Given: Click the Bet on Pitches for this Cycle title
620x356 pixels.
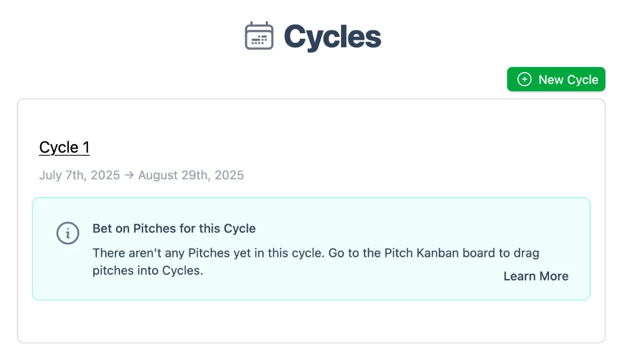Looking at the screenshot, I should point(174,228).
